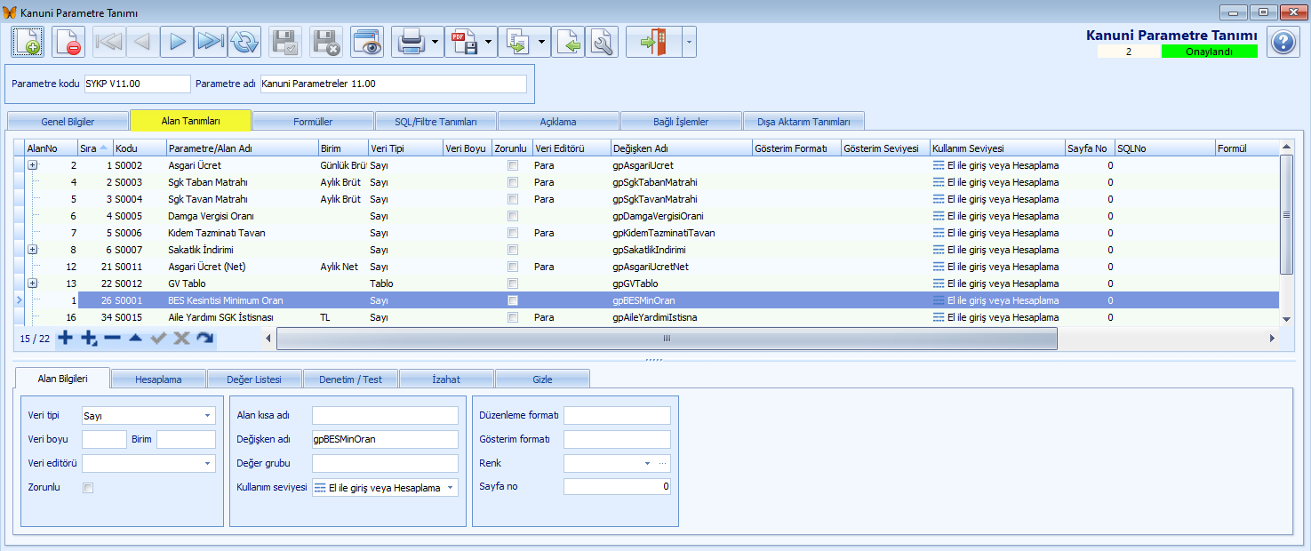Image resolution: width=1311 pixels, height=551 pixels.
Task: Click the exit door icon
Action: click(652, 42)
